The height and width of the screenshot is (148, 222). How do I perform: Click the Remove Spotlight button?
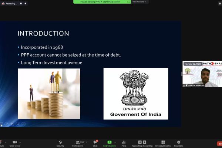pyautogui.click(x=193, y=64)
